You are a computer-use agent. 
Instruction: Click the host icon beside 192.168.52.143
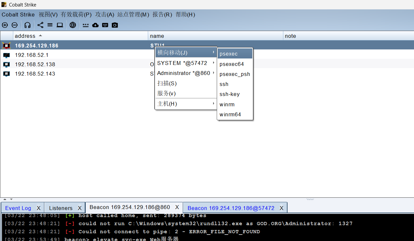(6, 74)
